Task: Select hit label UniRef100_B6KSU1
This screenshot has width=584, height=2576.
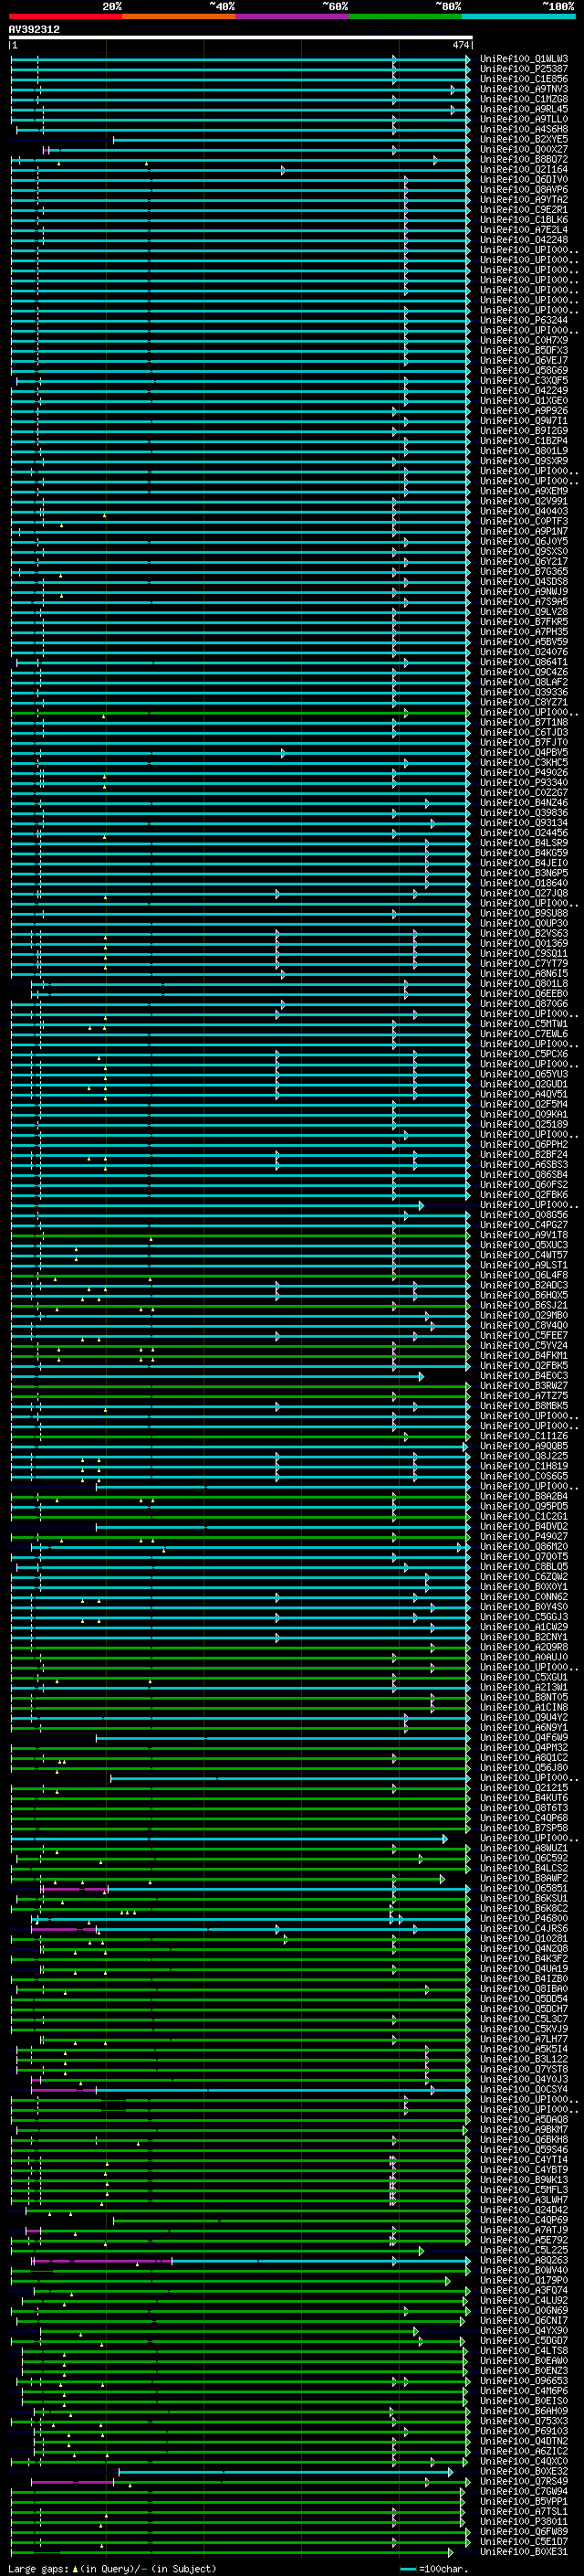Action: click(524, 1898)
